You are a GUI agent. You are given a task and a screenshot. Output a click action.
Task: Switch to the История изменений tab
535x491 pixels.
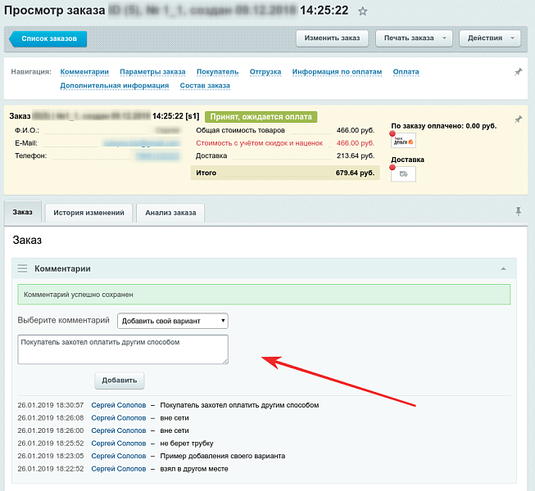pos(88,213)
